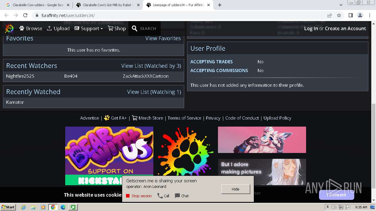
Task: Click Stop session in Getscreen popup
Action: click(x=139, y=196)
